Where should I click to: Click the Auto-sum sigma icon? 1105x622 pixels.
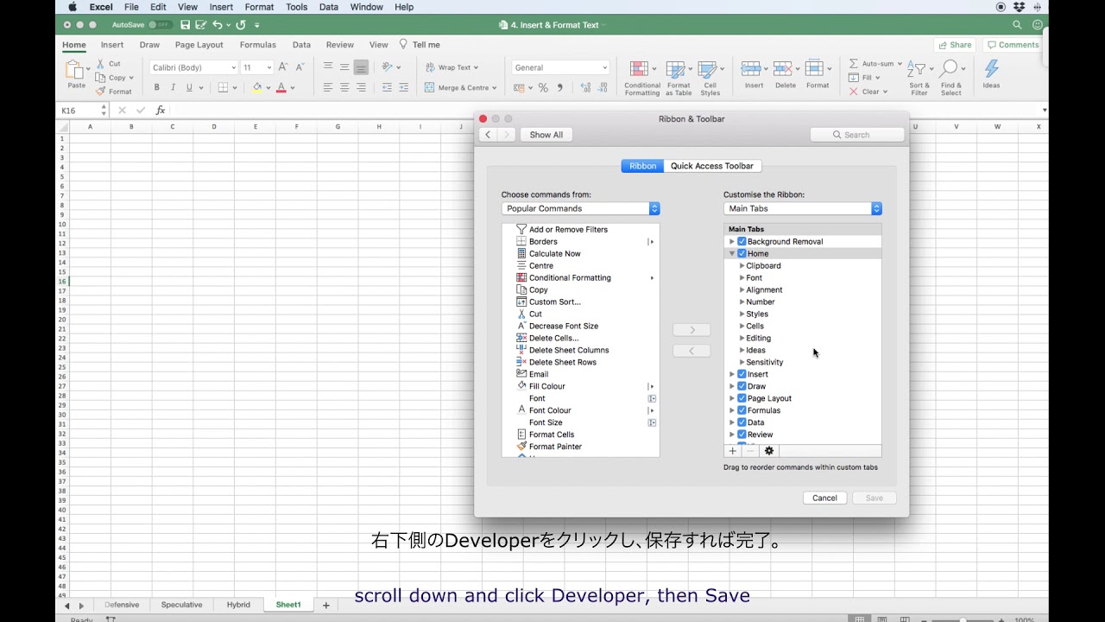854,64
